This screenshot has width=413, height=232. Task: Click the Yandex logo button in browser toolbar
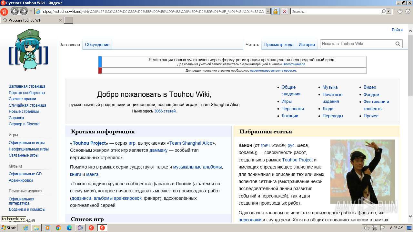pyautogui.click(x=4, y=12)
